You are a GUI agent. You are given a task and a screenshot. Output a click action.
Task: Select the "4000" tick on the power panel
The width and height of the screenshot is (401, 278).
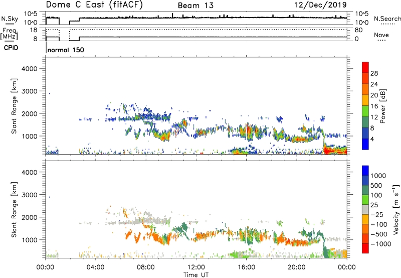click(x=29, y=69)
